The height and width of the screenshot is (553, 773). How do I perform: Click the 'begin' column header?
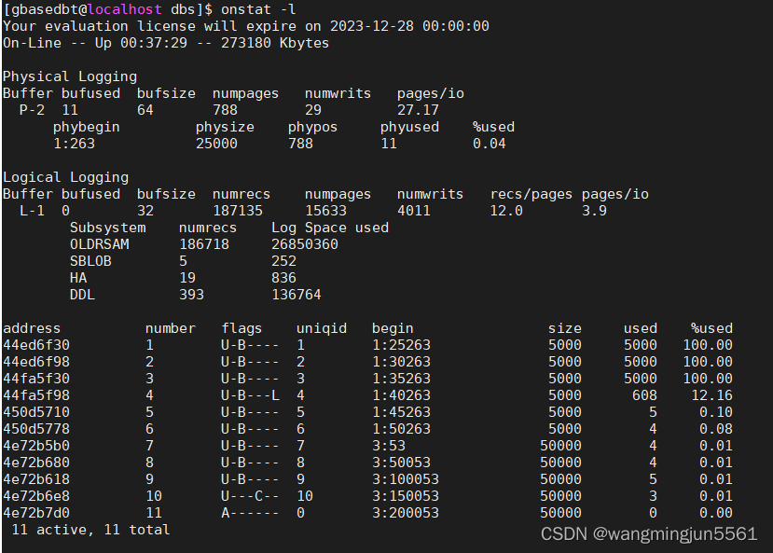(393, 327)
